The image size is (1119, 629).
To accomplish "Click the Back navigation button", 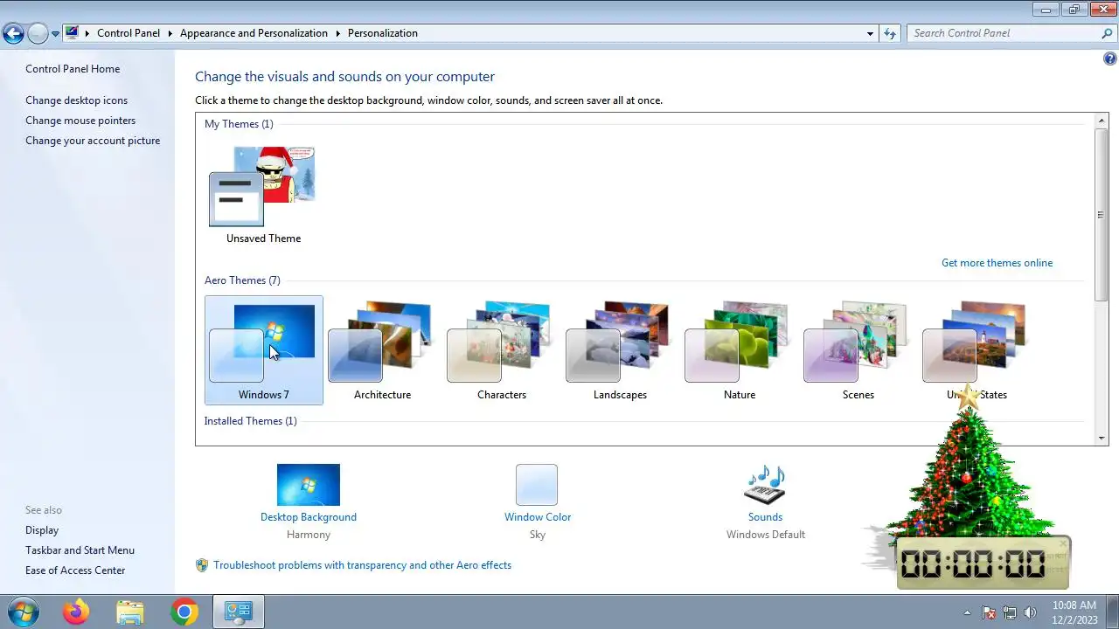I will [13, 33].
